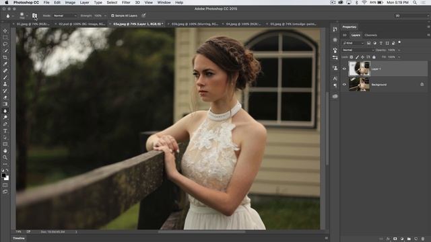
Task: Select the Zoom tool
Action: [x=5, y=157]
